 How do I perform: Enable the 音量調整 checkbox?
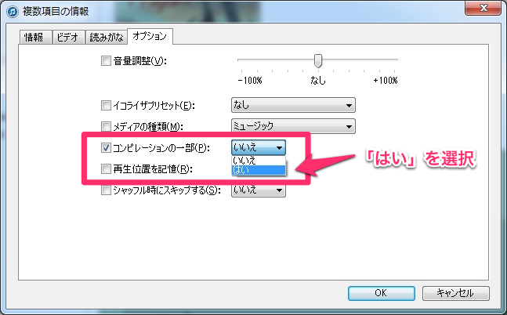pyautogui.click(x=106, y=61)
